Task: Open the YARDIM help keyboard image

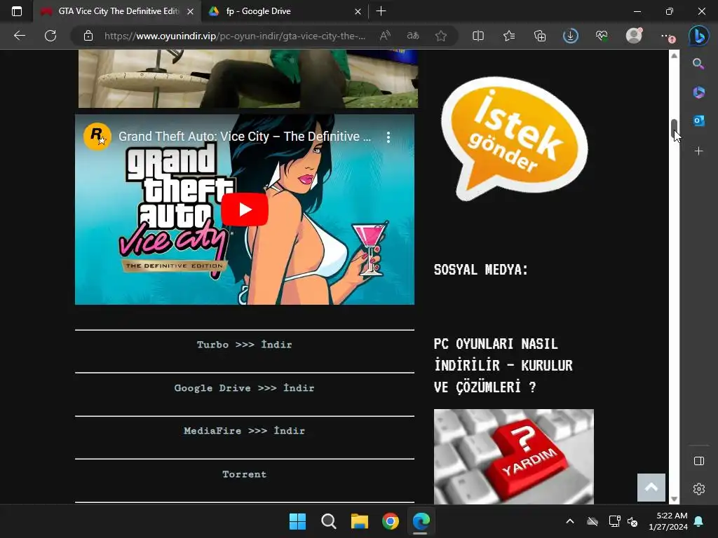Action: coord(514,457)
